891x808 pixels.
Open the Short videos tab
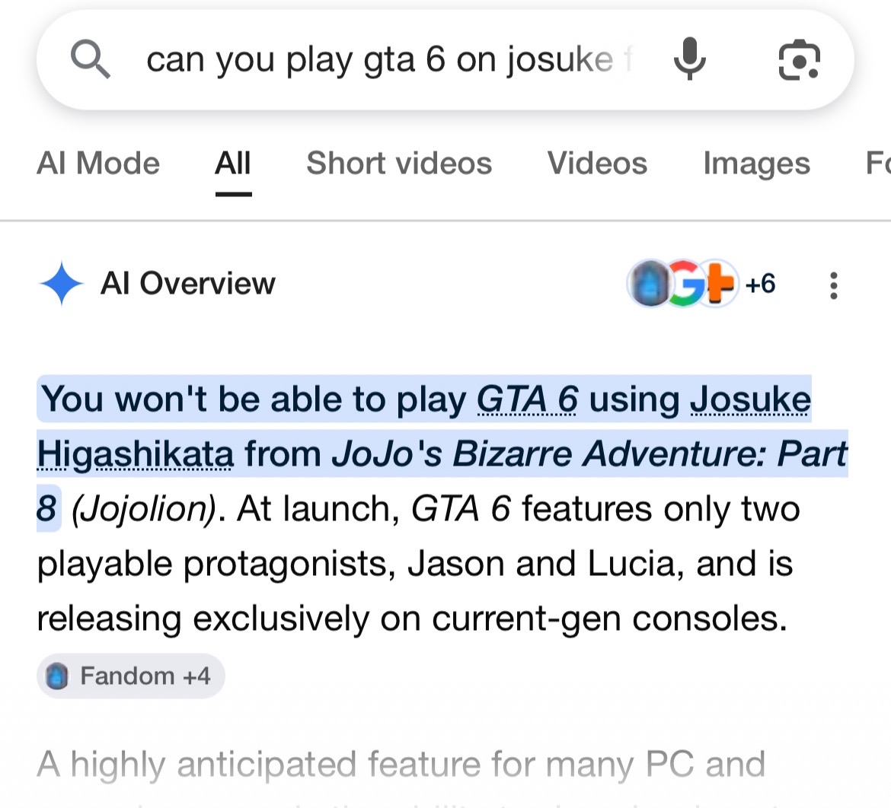(399, 163)
